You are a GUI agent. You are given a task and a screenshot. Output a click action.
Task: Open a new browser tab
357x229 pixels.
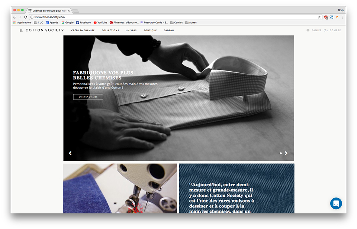tap(75, 11)
